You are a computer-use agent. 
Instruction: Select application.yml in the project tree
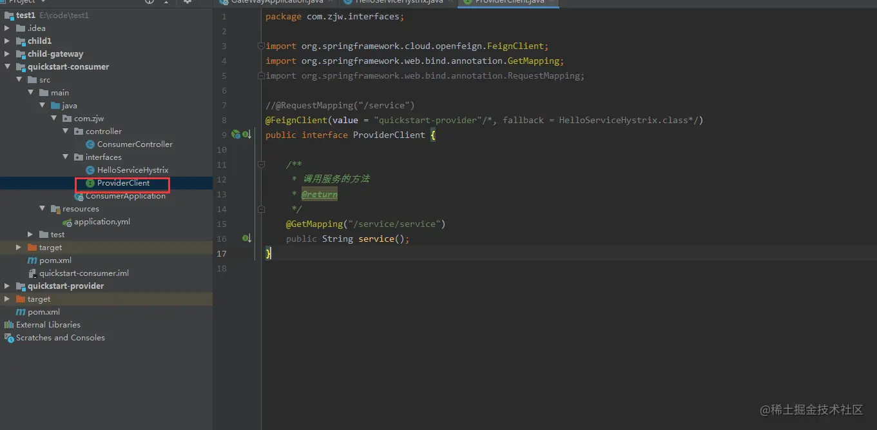(102, 222)
